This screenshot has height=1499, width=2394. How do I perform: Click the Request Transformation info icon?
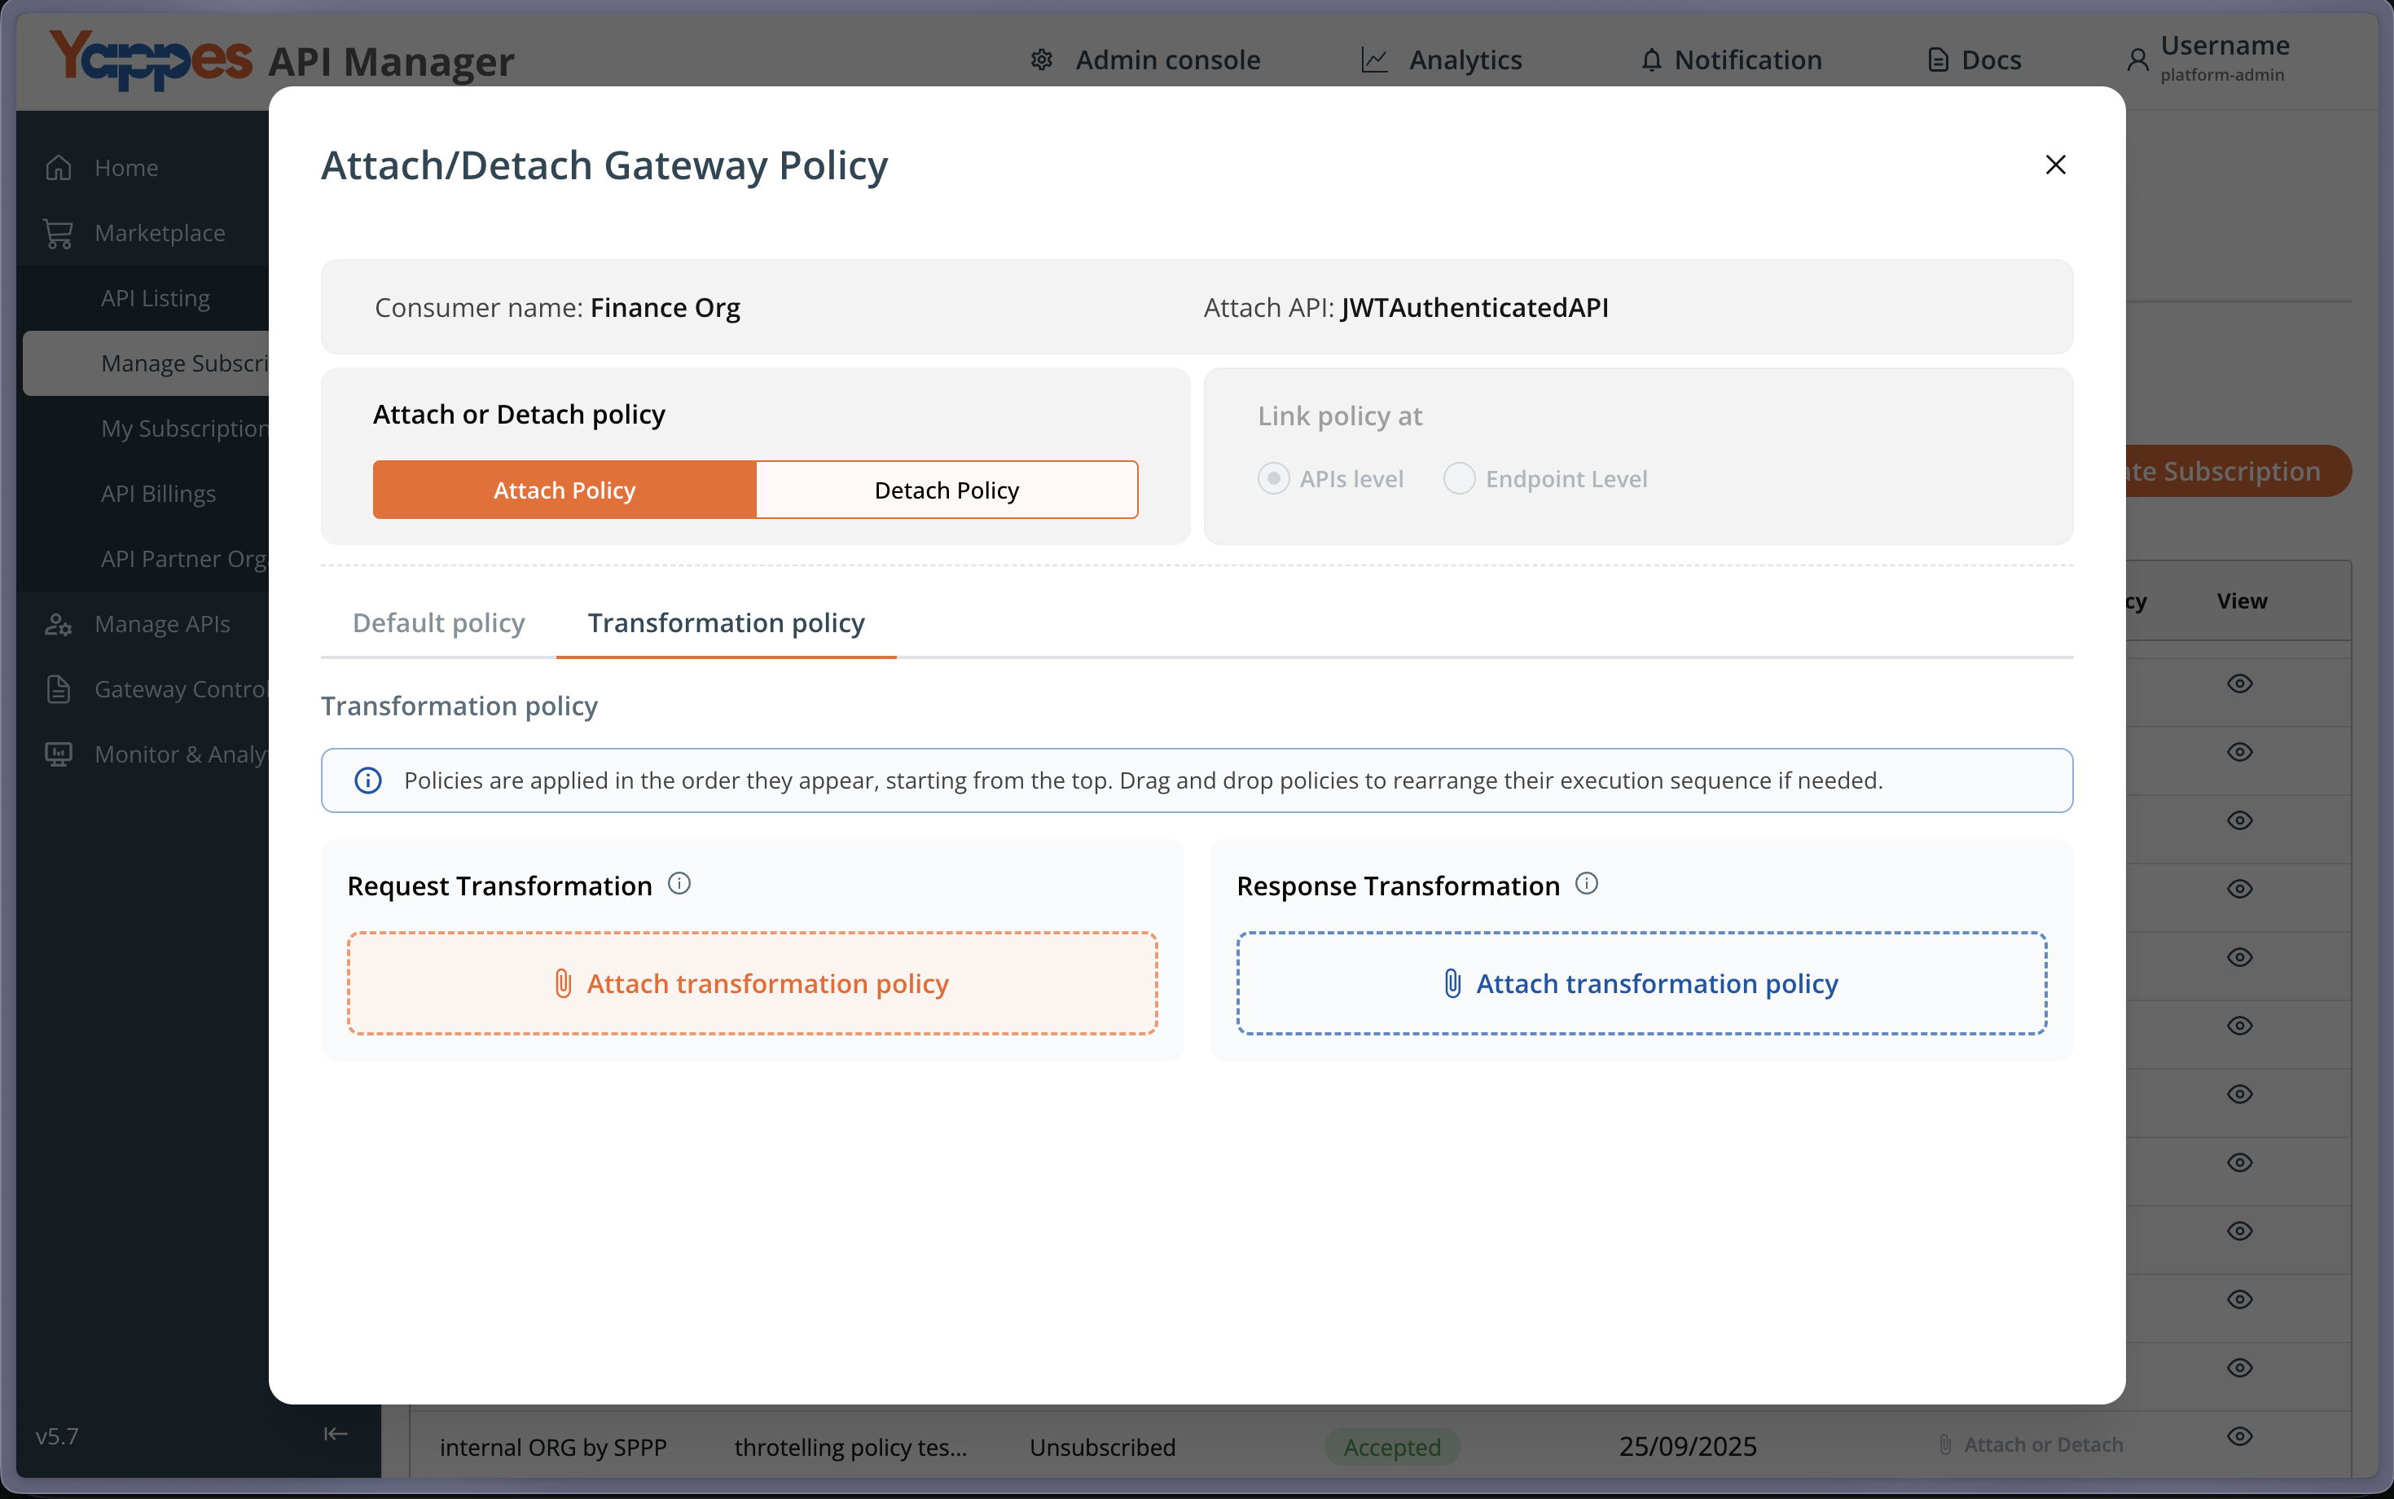point(679,883)
